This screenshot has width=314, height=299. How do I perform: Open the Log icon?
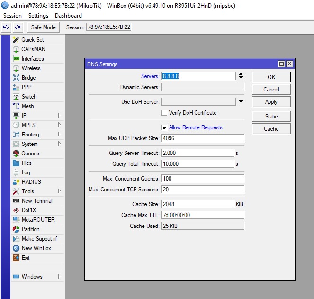click(16, 172)
